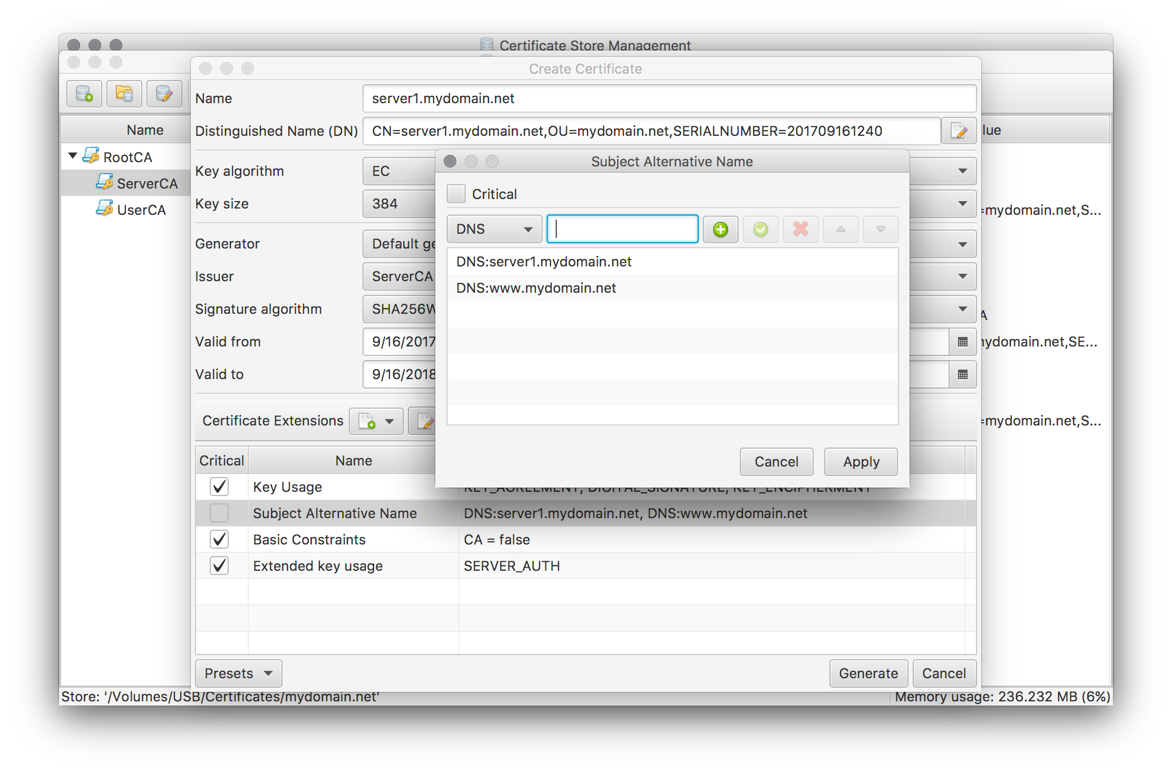
Task: Click the green add entry icon
Action: 721,230
